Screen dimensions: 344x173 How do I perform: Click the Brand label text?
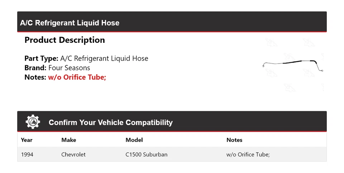[x=35, y=68]
